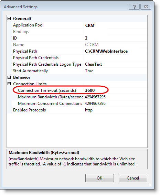Collapse the (General) section

click(x=9, y=19)
